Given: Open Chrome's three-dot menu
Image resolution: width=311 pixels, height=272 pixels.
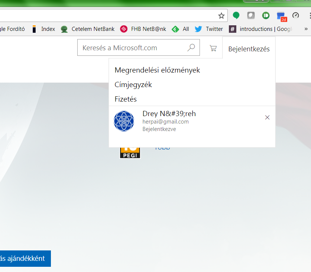Looking at the screenshot, I should (310, 16).
